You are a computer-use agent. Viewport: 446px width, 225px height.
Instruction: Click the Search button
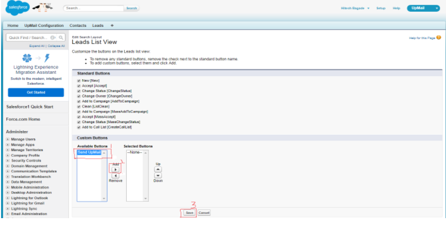coord(132,8)
